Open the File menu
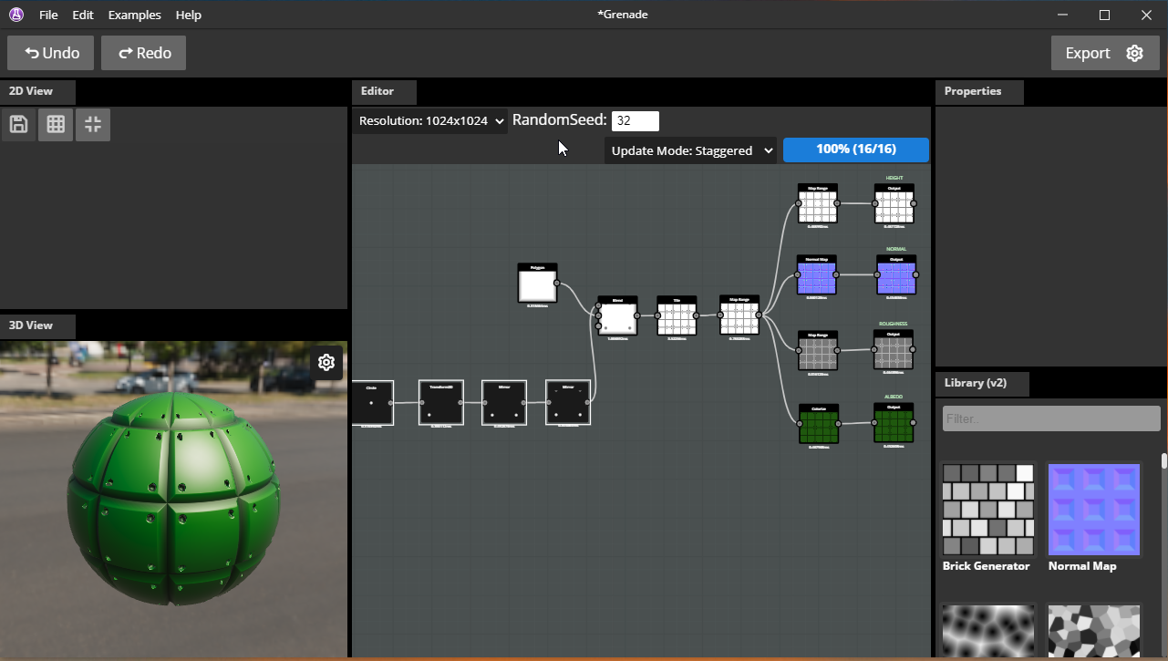The height and width of the screenshot is (661, 1168). (48, 15)
